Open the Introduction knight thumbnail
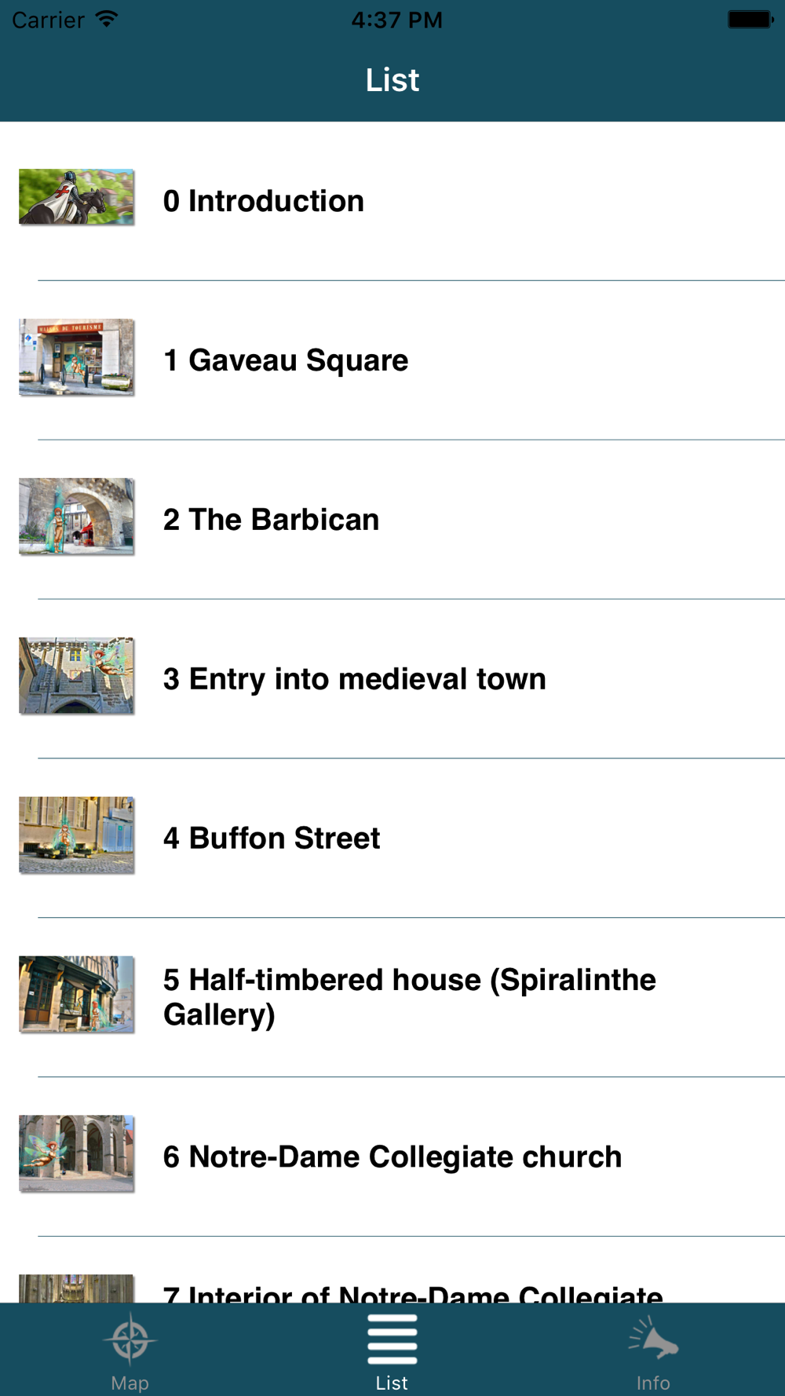Screen dimensions: 785x1396 pyautogui.click(x=76, y=197)
